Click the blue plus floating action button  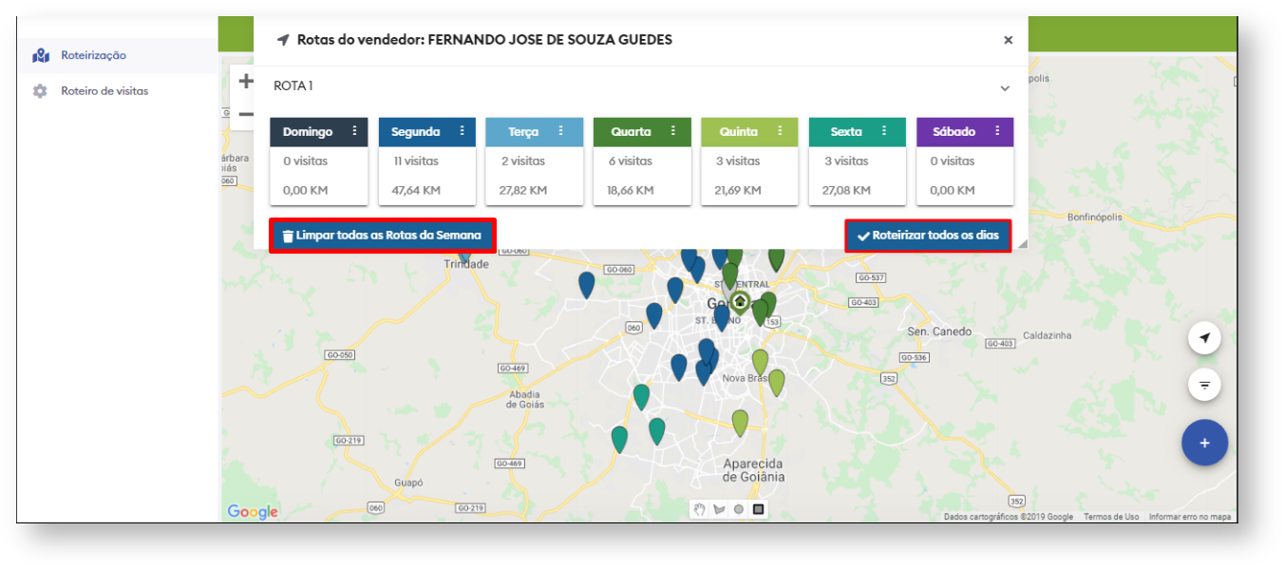(1204, 443)
